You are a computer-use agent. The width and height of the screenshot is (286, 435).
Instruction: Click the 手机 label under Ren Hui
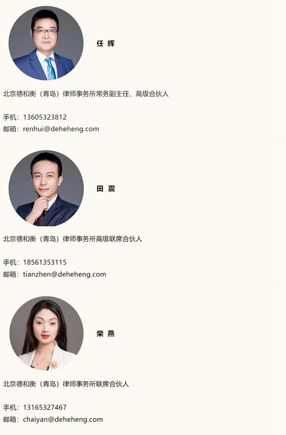[x=10, y=117]
